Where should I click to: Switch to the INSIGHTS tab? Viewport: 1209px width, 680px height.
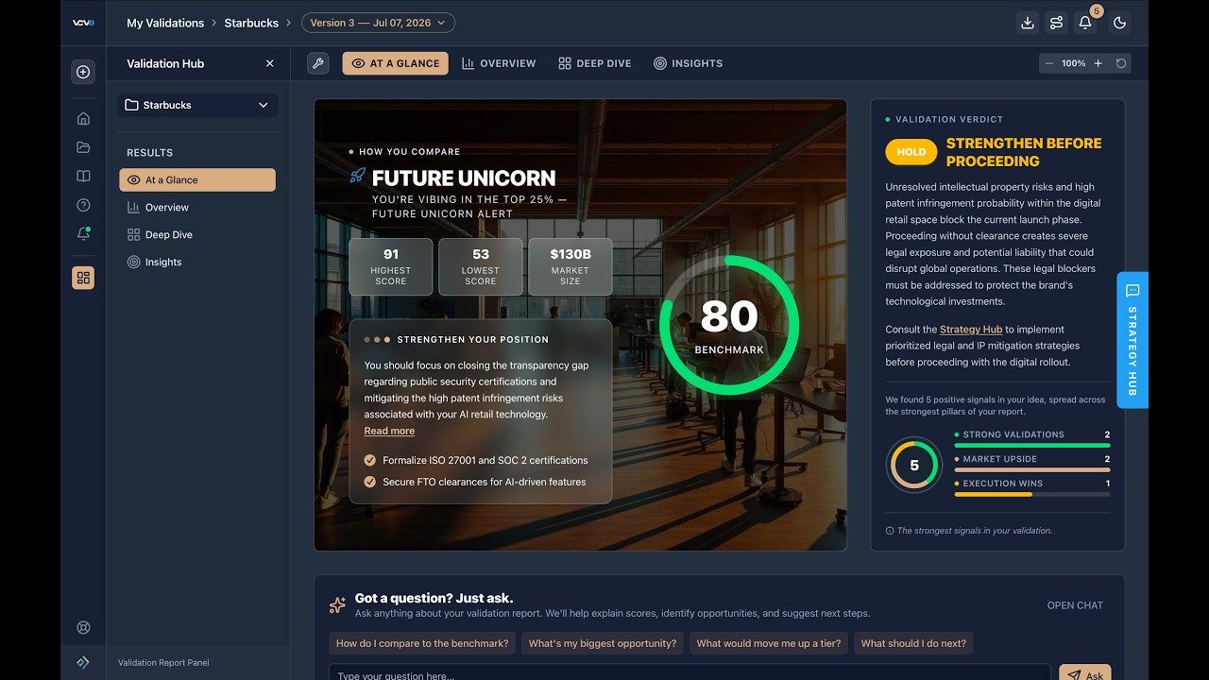[x=688, y=63]
